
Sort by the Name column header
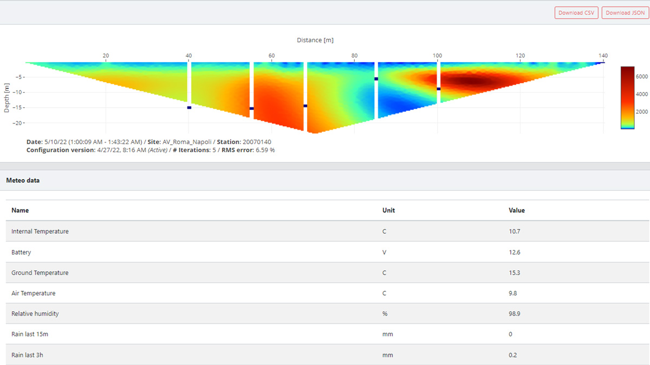[x=20, y=210]
